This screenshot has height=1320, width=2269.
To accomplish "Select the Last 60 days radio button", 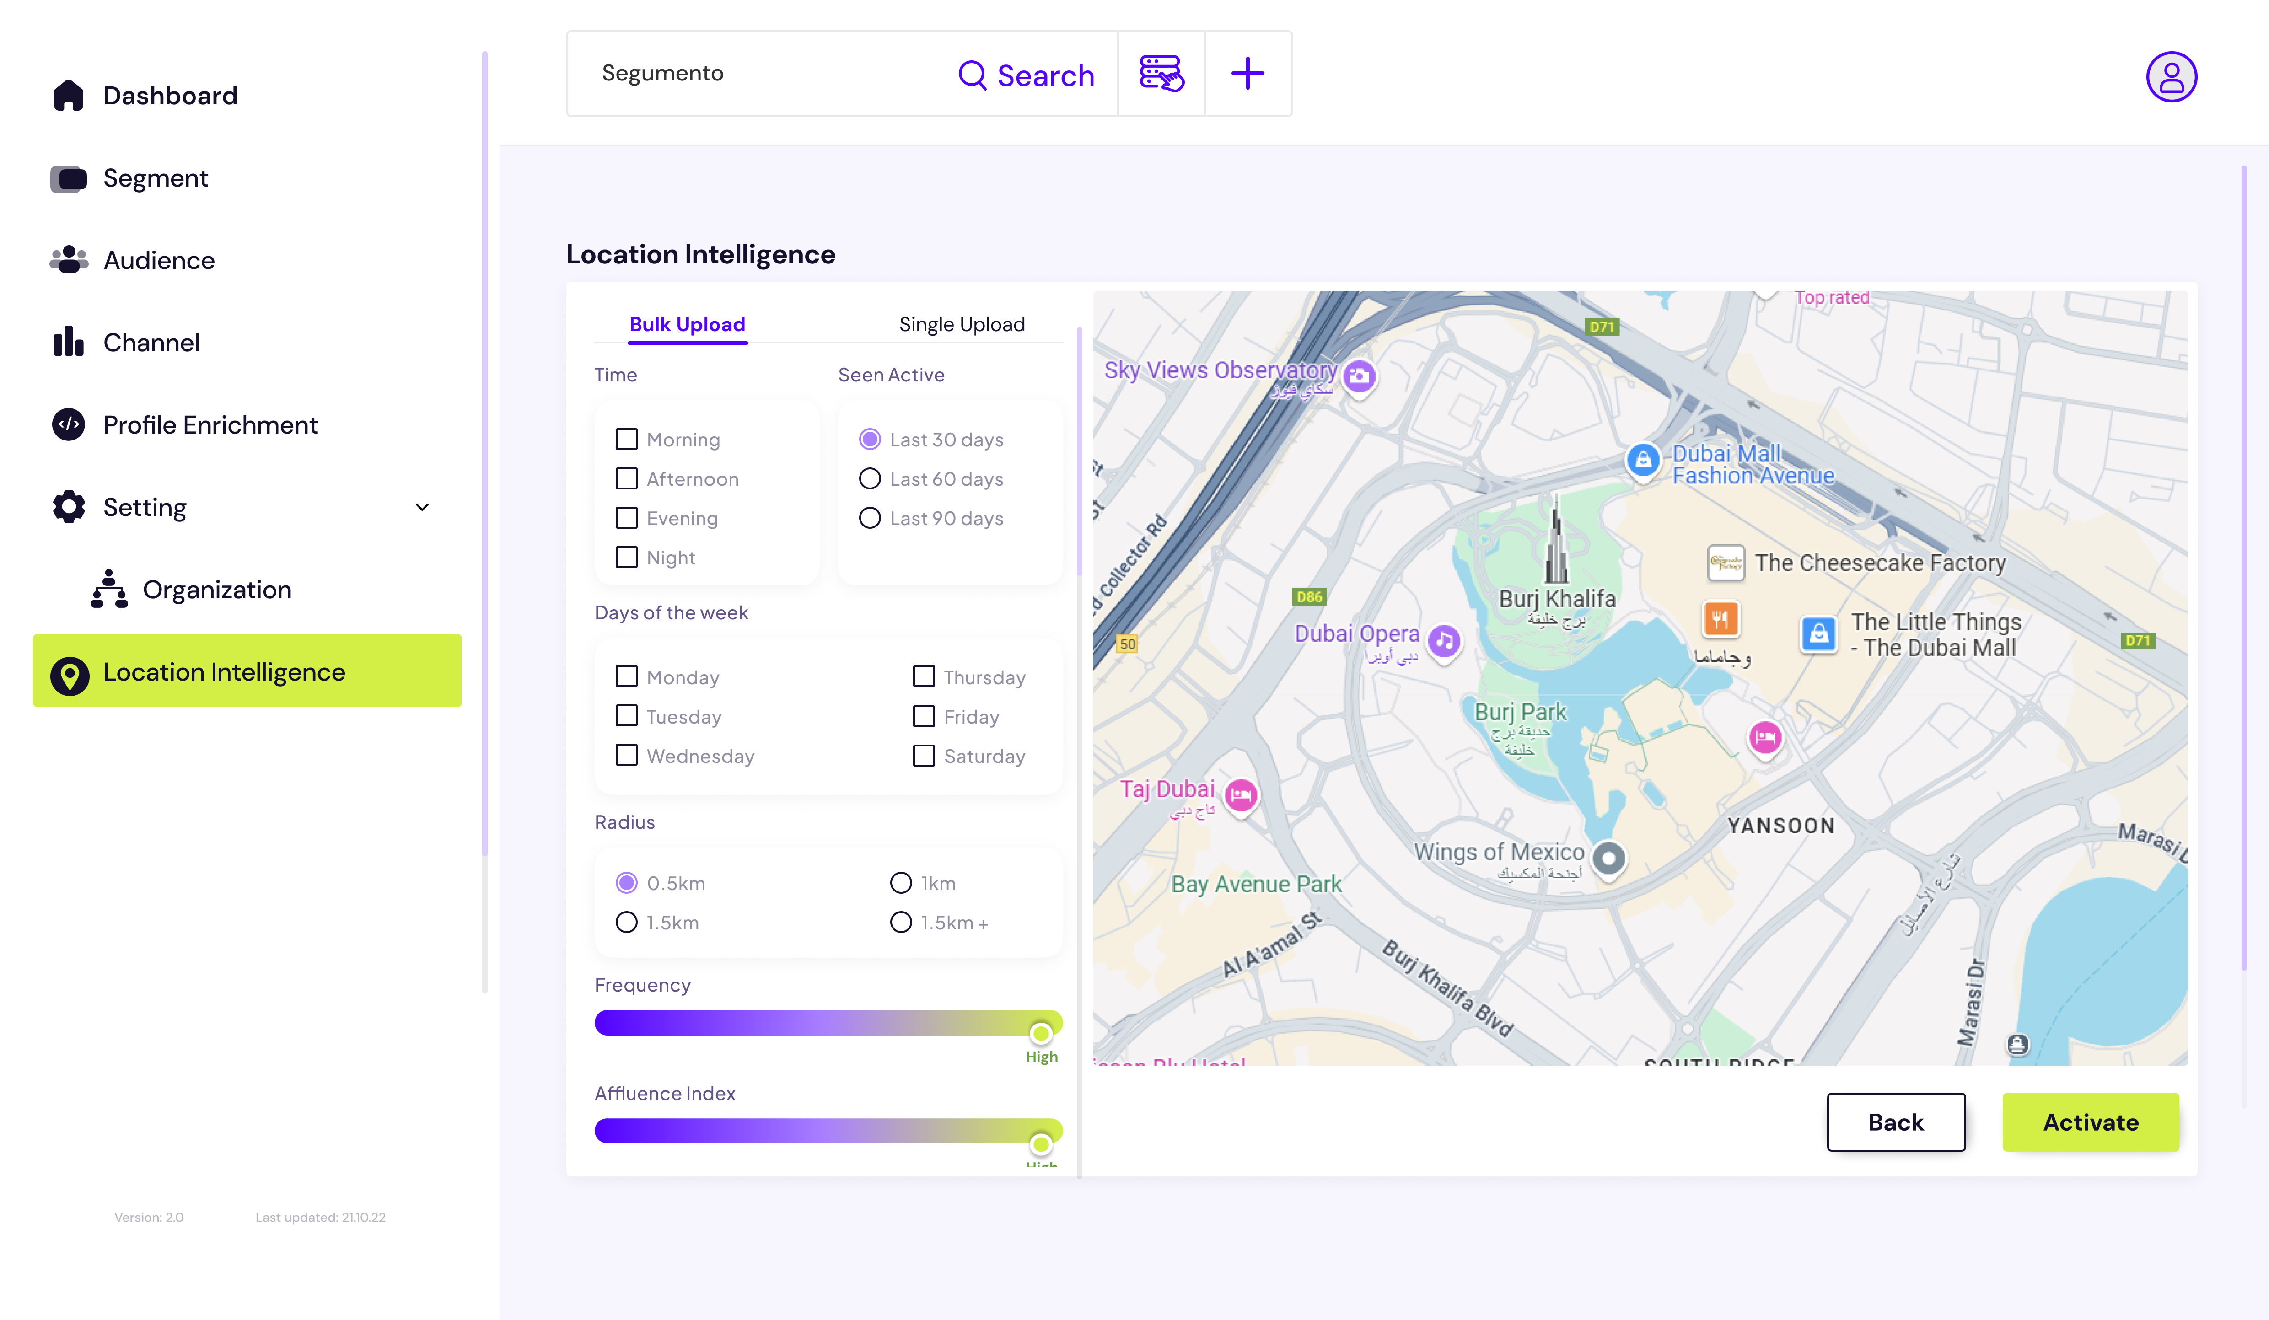I will pyautogui.click(x=870, y=479).
